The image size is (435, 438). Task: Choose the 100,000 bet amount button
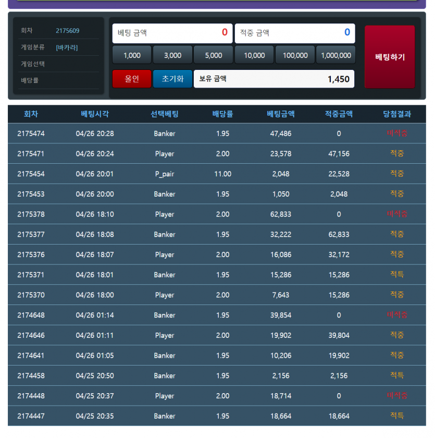pyautogui.click(x=295, y=55)
